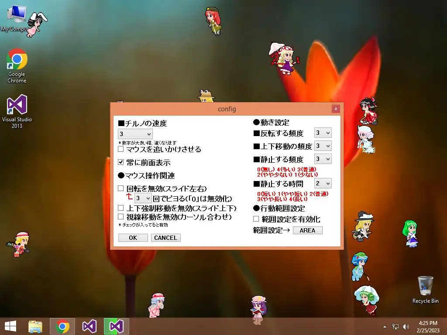Click the witch-hat mascot on a broom
The width and height of the screenshot is (447, 335).
coord(363,226)
